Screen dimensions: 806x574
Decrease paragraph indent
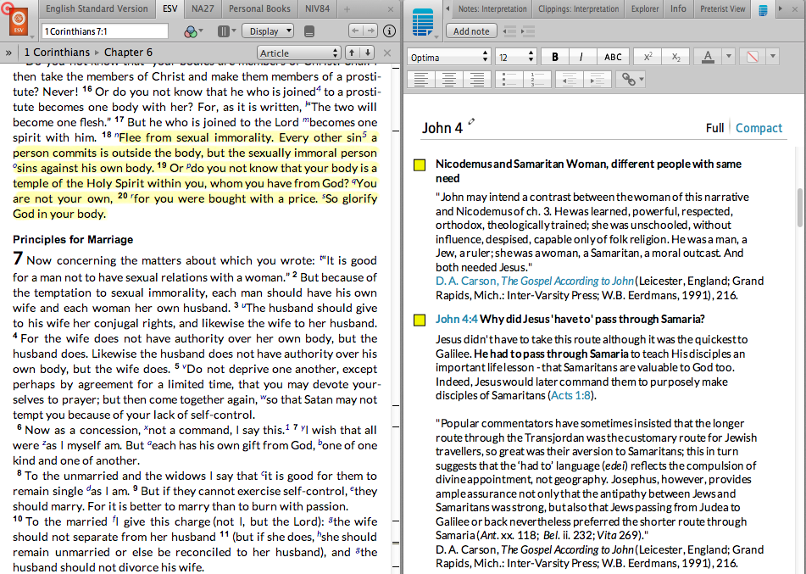569,79
